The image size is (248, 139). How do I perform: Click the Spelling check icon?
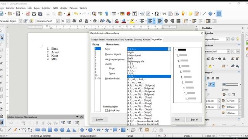pos(100,14)
